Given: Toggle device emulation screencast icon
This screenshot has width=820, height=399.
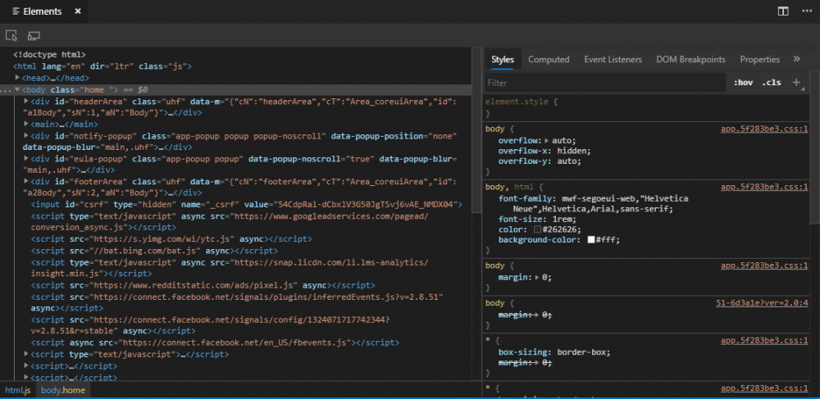Looking at the screenshot, I should (34, 35).
